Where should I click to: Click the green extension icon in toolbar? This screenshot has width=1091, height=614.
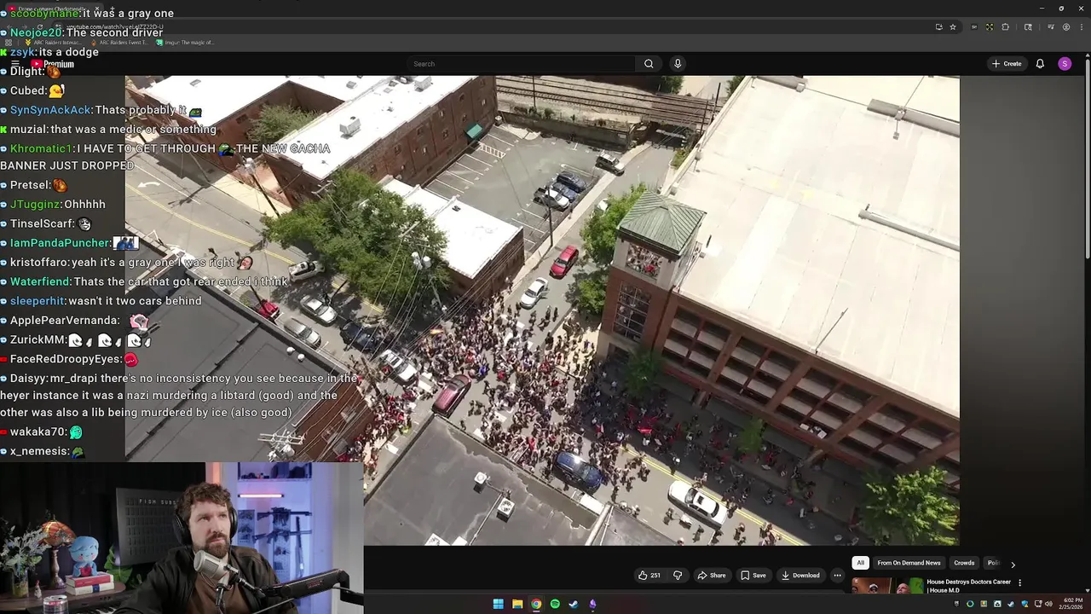(990, 27)
